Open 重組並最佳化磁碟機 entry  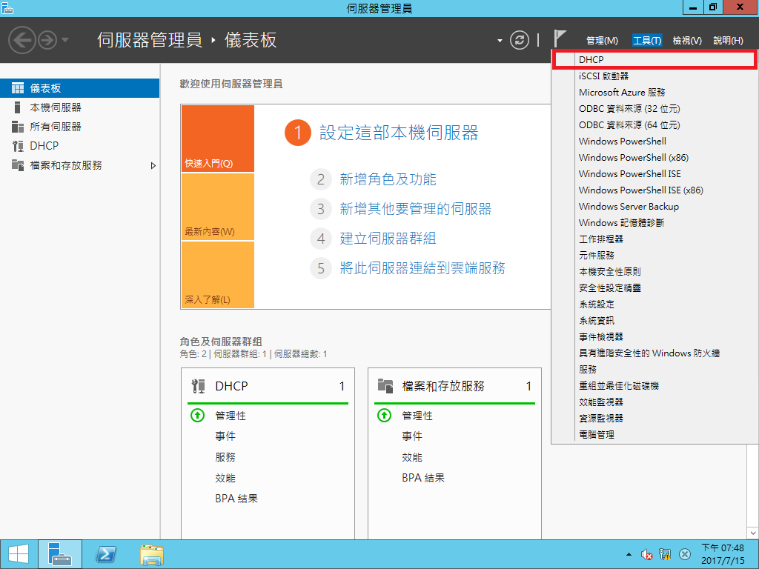655,386
